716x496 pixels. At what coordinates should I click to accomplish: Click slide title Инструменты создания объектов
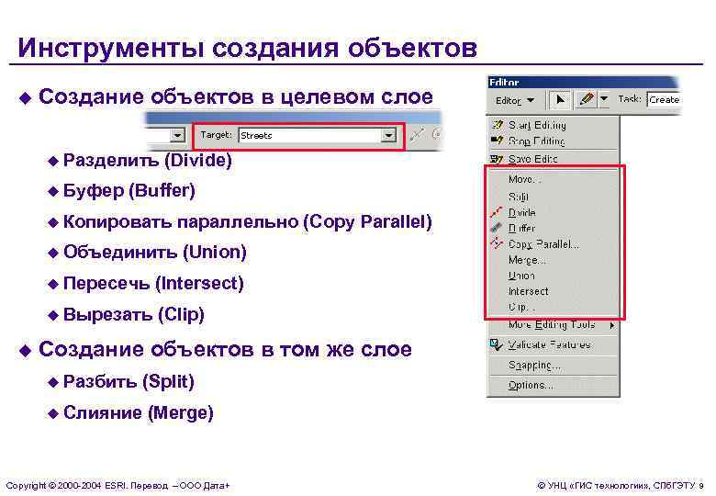coord(248,48)
